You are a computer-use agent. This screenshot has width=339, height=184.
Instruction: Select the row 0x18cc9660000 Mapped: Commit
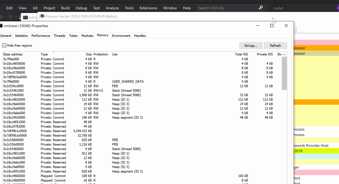[x=142, y=176]
